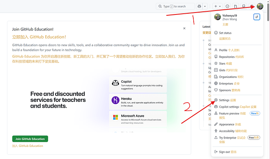Image resolution: width=270 pixels, height=159 pixels.
Task: Click the user avatar in top header
Action: [x=260, y=6]
